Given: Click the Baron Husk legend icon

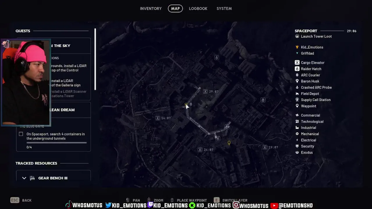Looking at the screenshot, I should tap(297, 81).
